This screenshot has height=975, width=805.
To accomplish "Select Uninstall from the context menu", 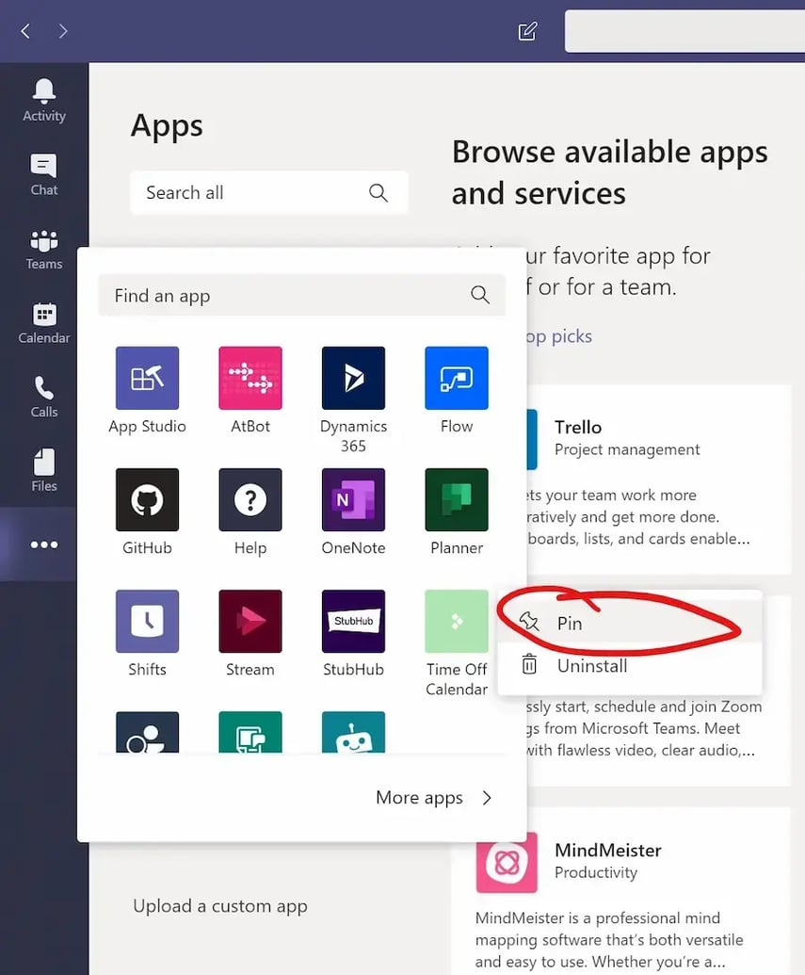I will click(630, 666).
